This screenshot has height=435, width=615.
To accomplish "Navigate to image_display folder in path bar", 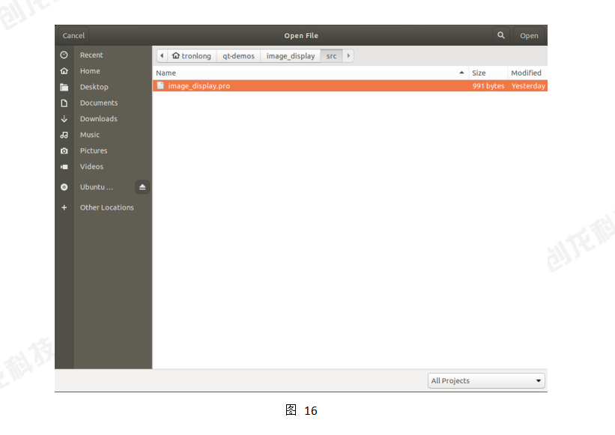I will click(290, 55).
